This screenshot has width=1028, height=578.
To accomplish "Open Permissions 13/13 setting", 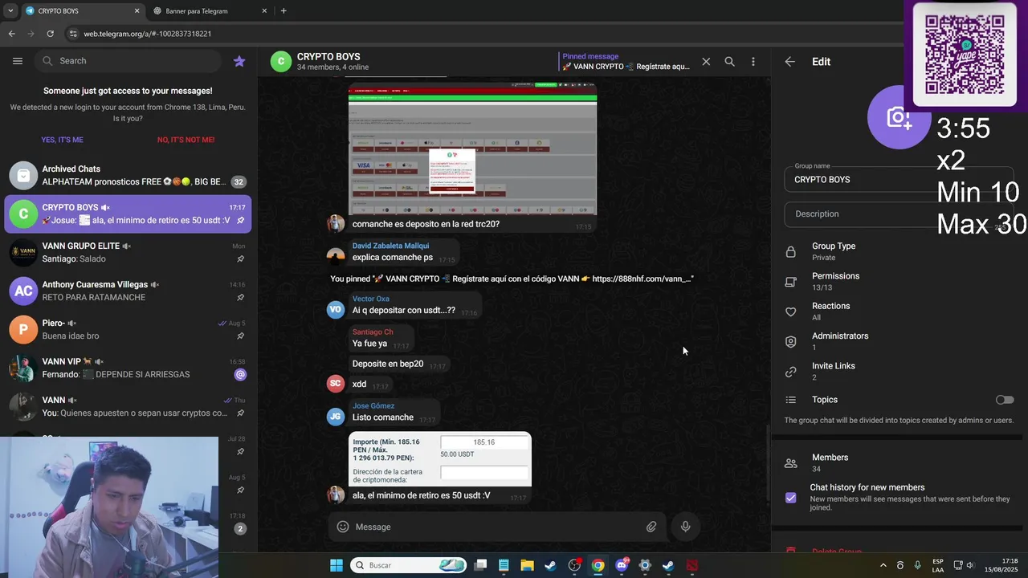I will click(x=899, y=281).
